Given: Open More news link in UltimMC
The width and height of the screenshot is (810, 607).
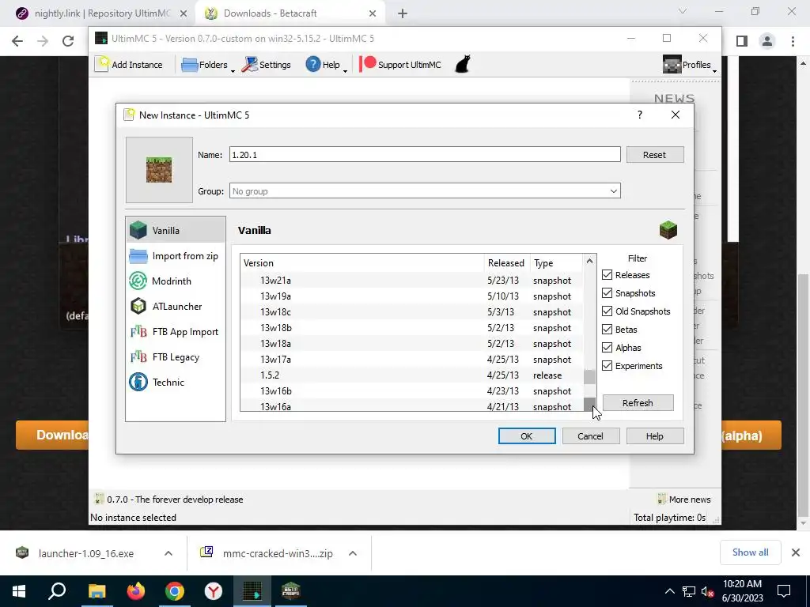Looking at the screenshot, I should 684,500.
